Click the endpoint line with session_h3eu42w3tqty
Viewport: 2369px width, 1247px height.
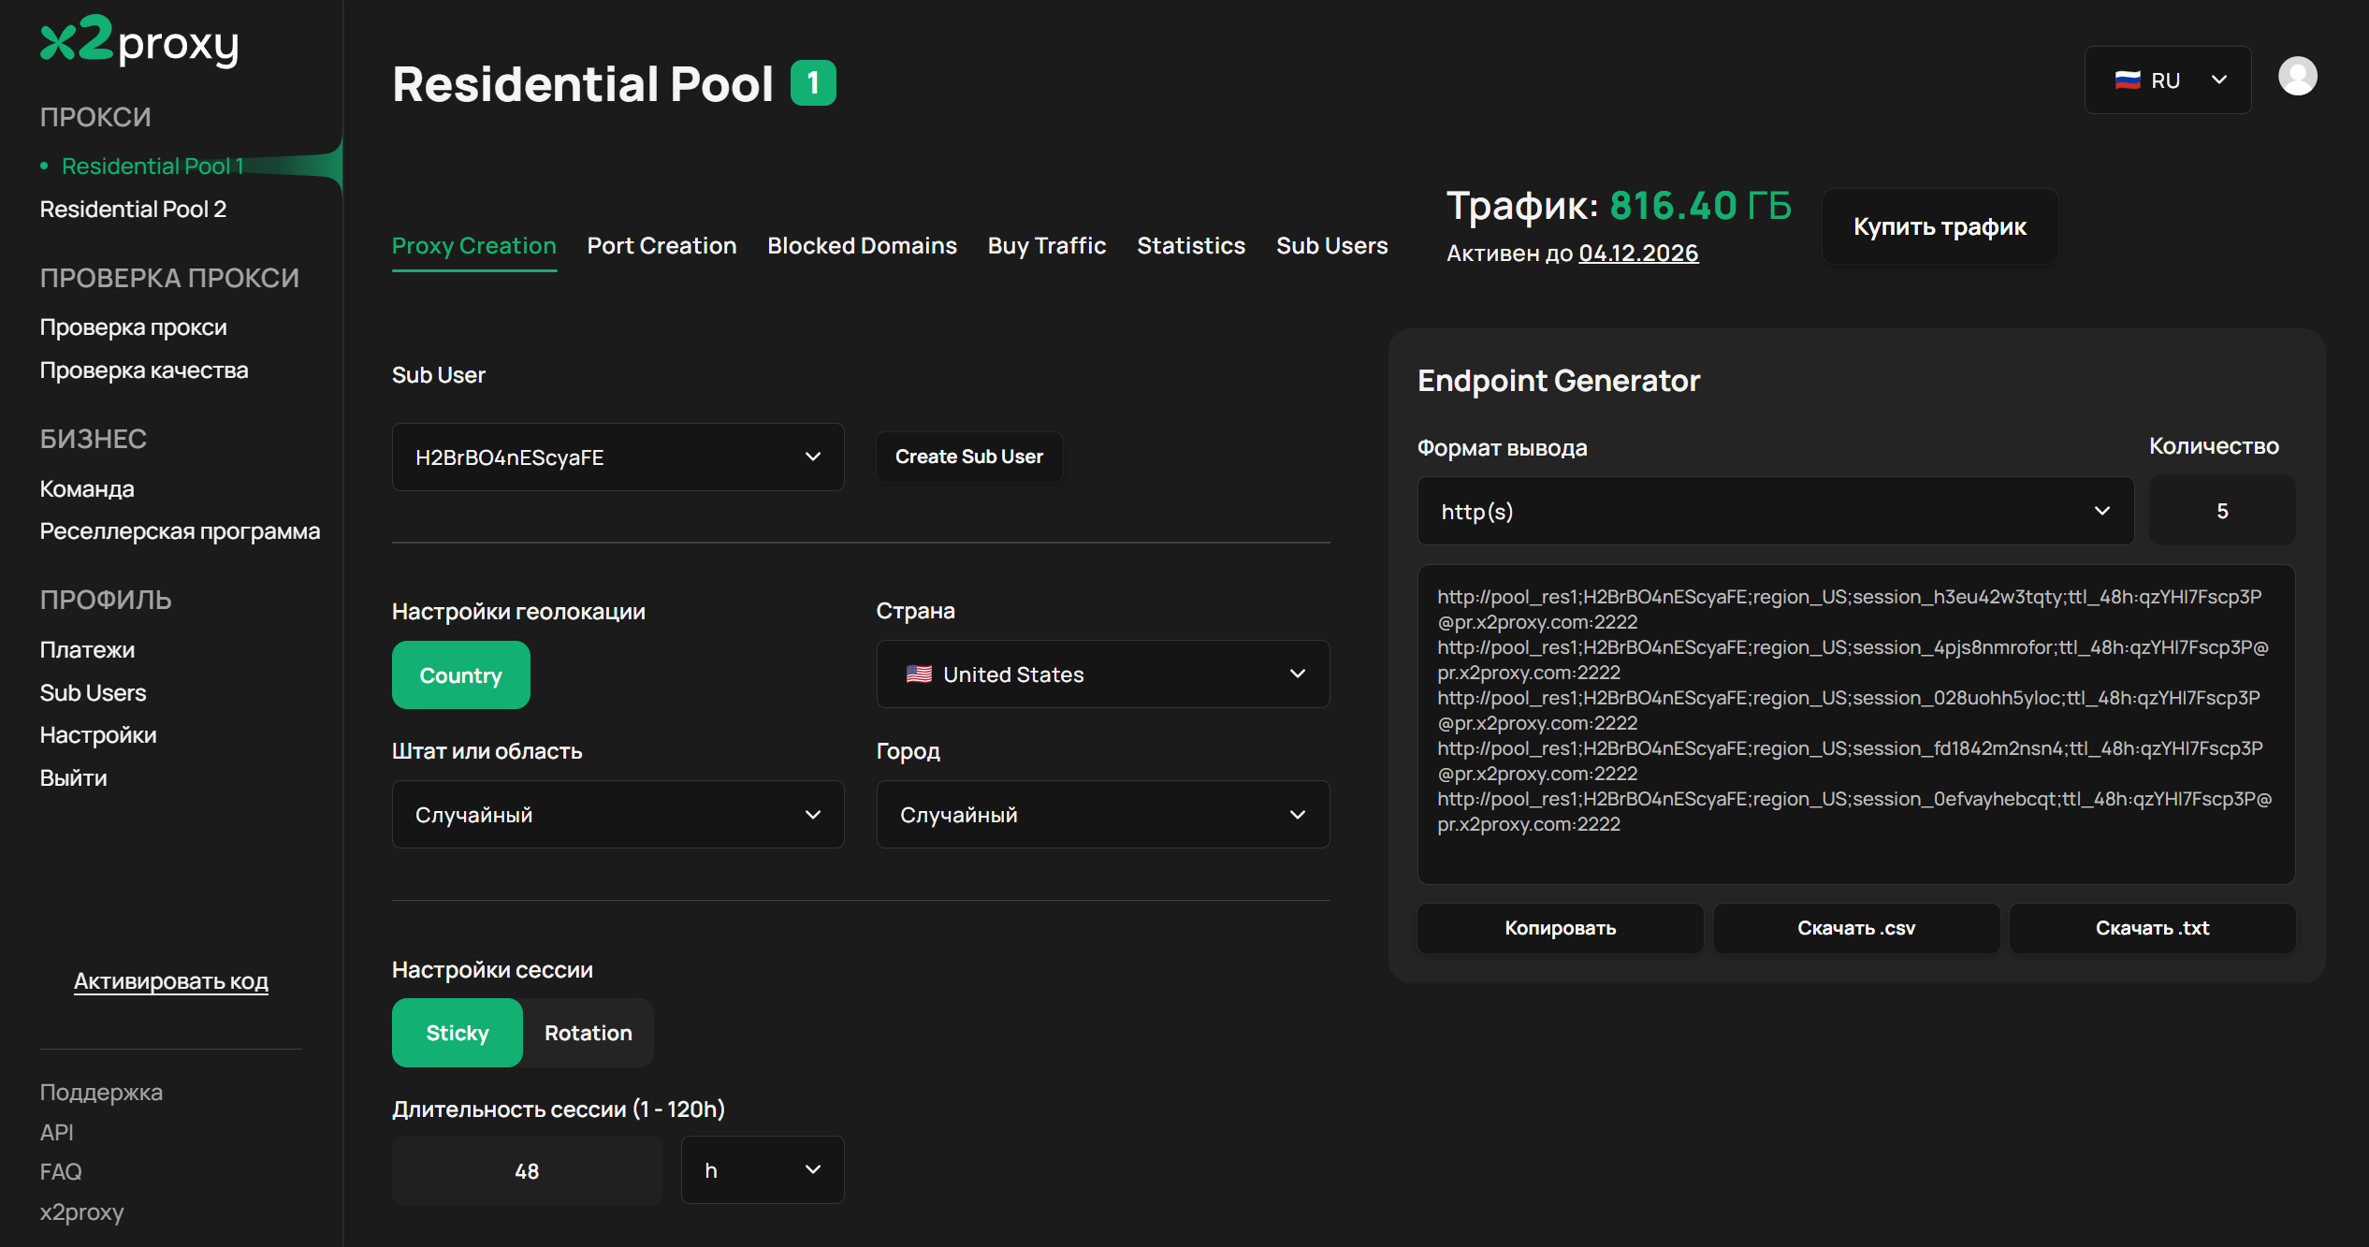pos(1850,609)
